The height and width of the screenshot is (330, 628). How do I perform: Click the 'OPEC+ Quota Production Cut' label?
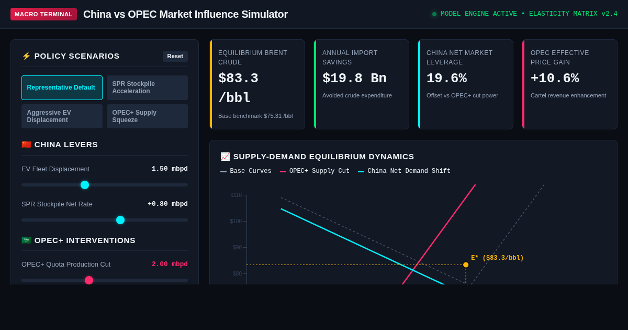pyautogui.click(x=66, y=265)
